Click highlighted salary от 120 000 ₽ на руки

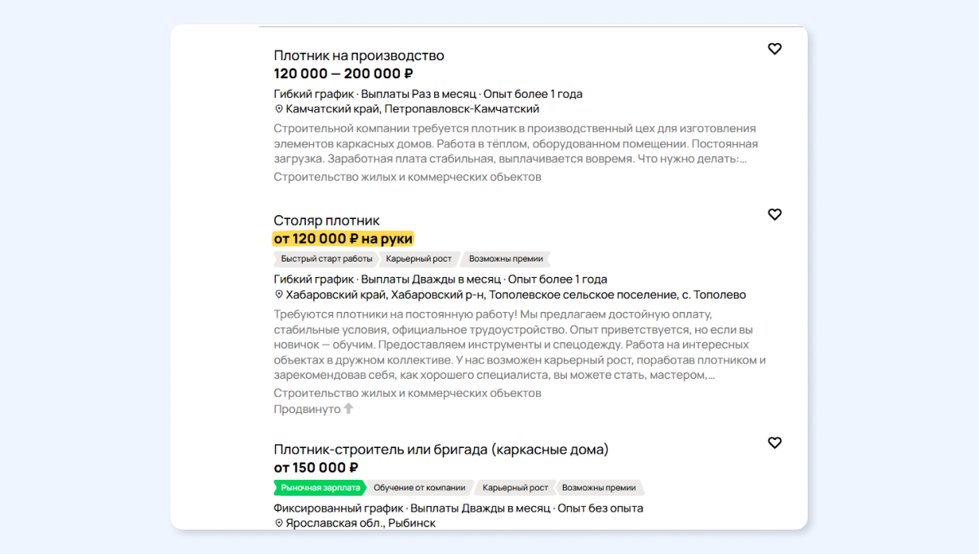343,239
